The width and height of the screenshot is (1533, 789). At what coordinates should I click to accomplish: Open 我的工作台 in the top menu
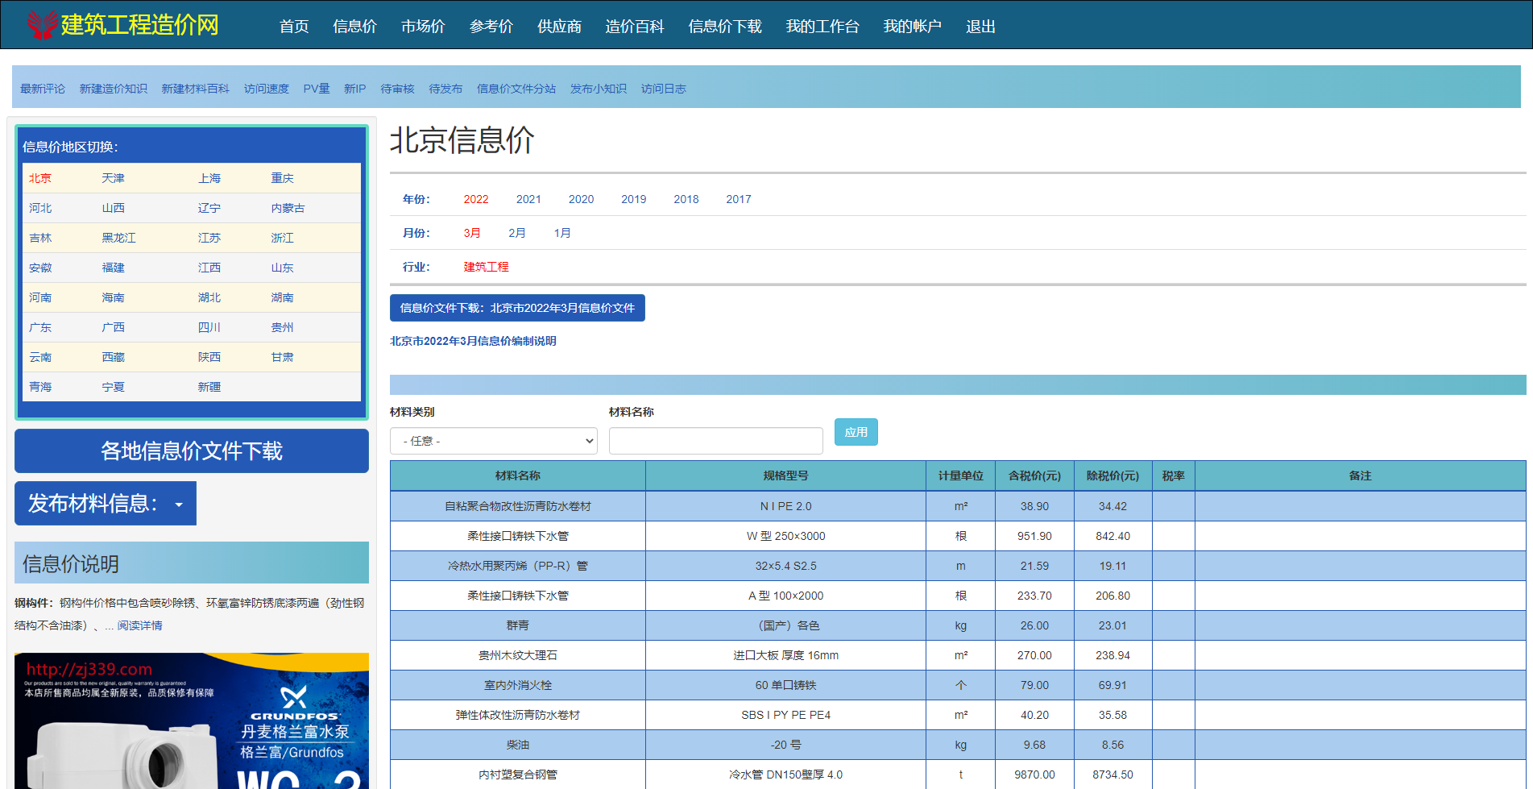click(822, 26)
